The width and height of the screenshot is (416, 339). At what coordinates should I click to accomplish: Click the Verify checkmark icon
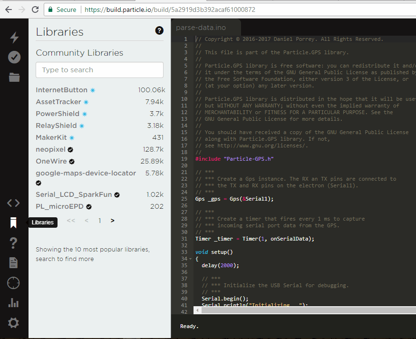14,57
